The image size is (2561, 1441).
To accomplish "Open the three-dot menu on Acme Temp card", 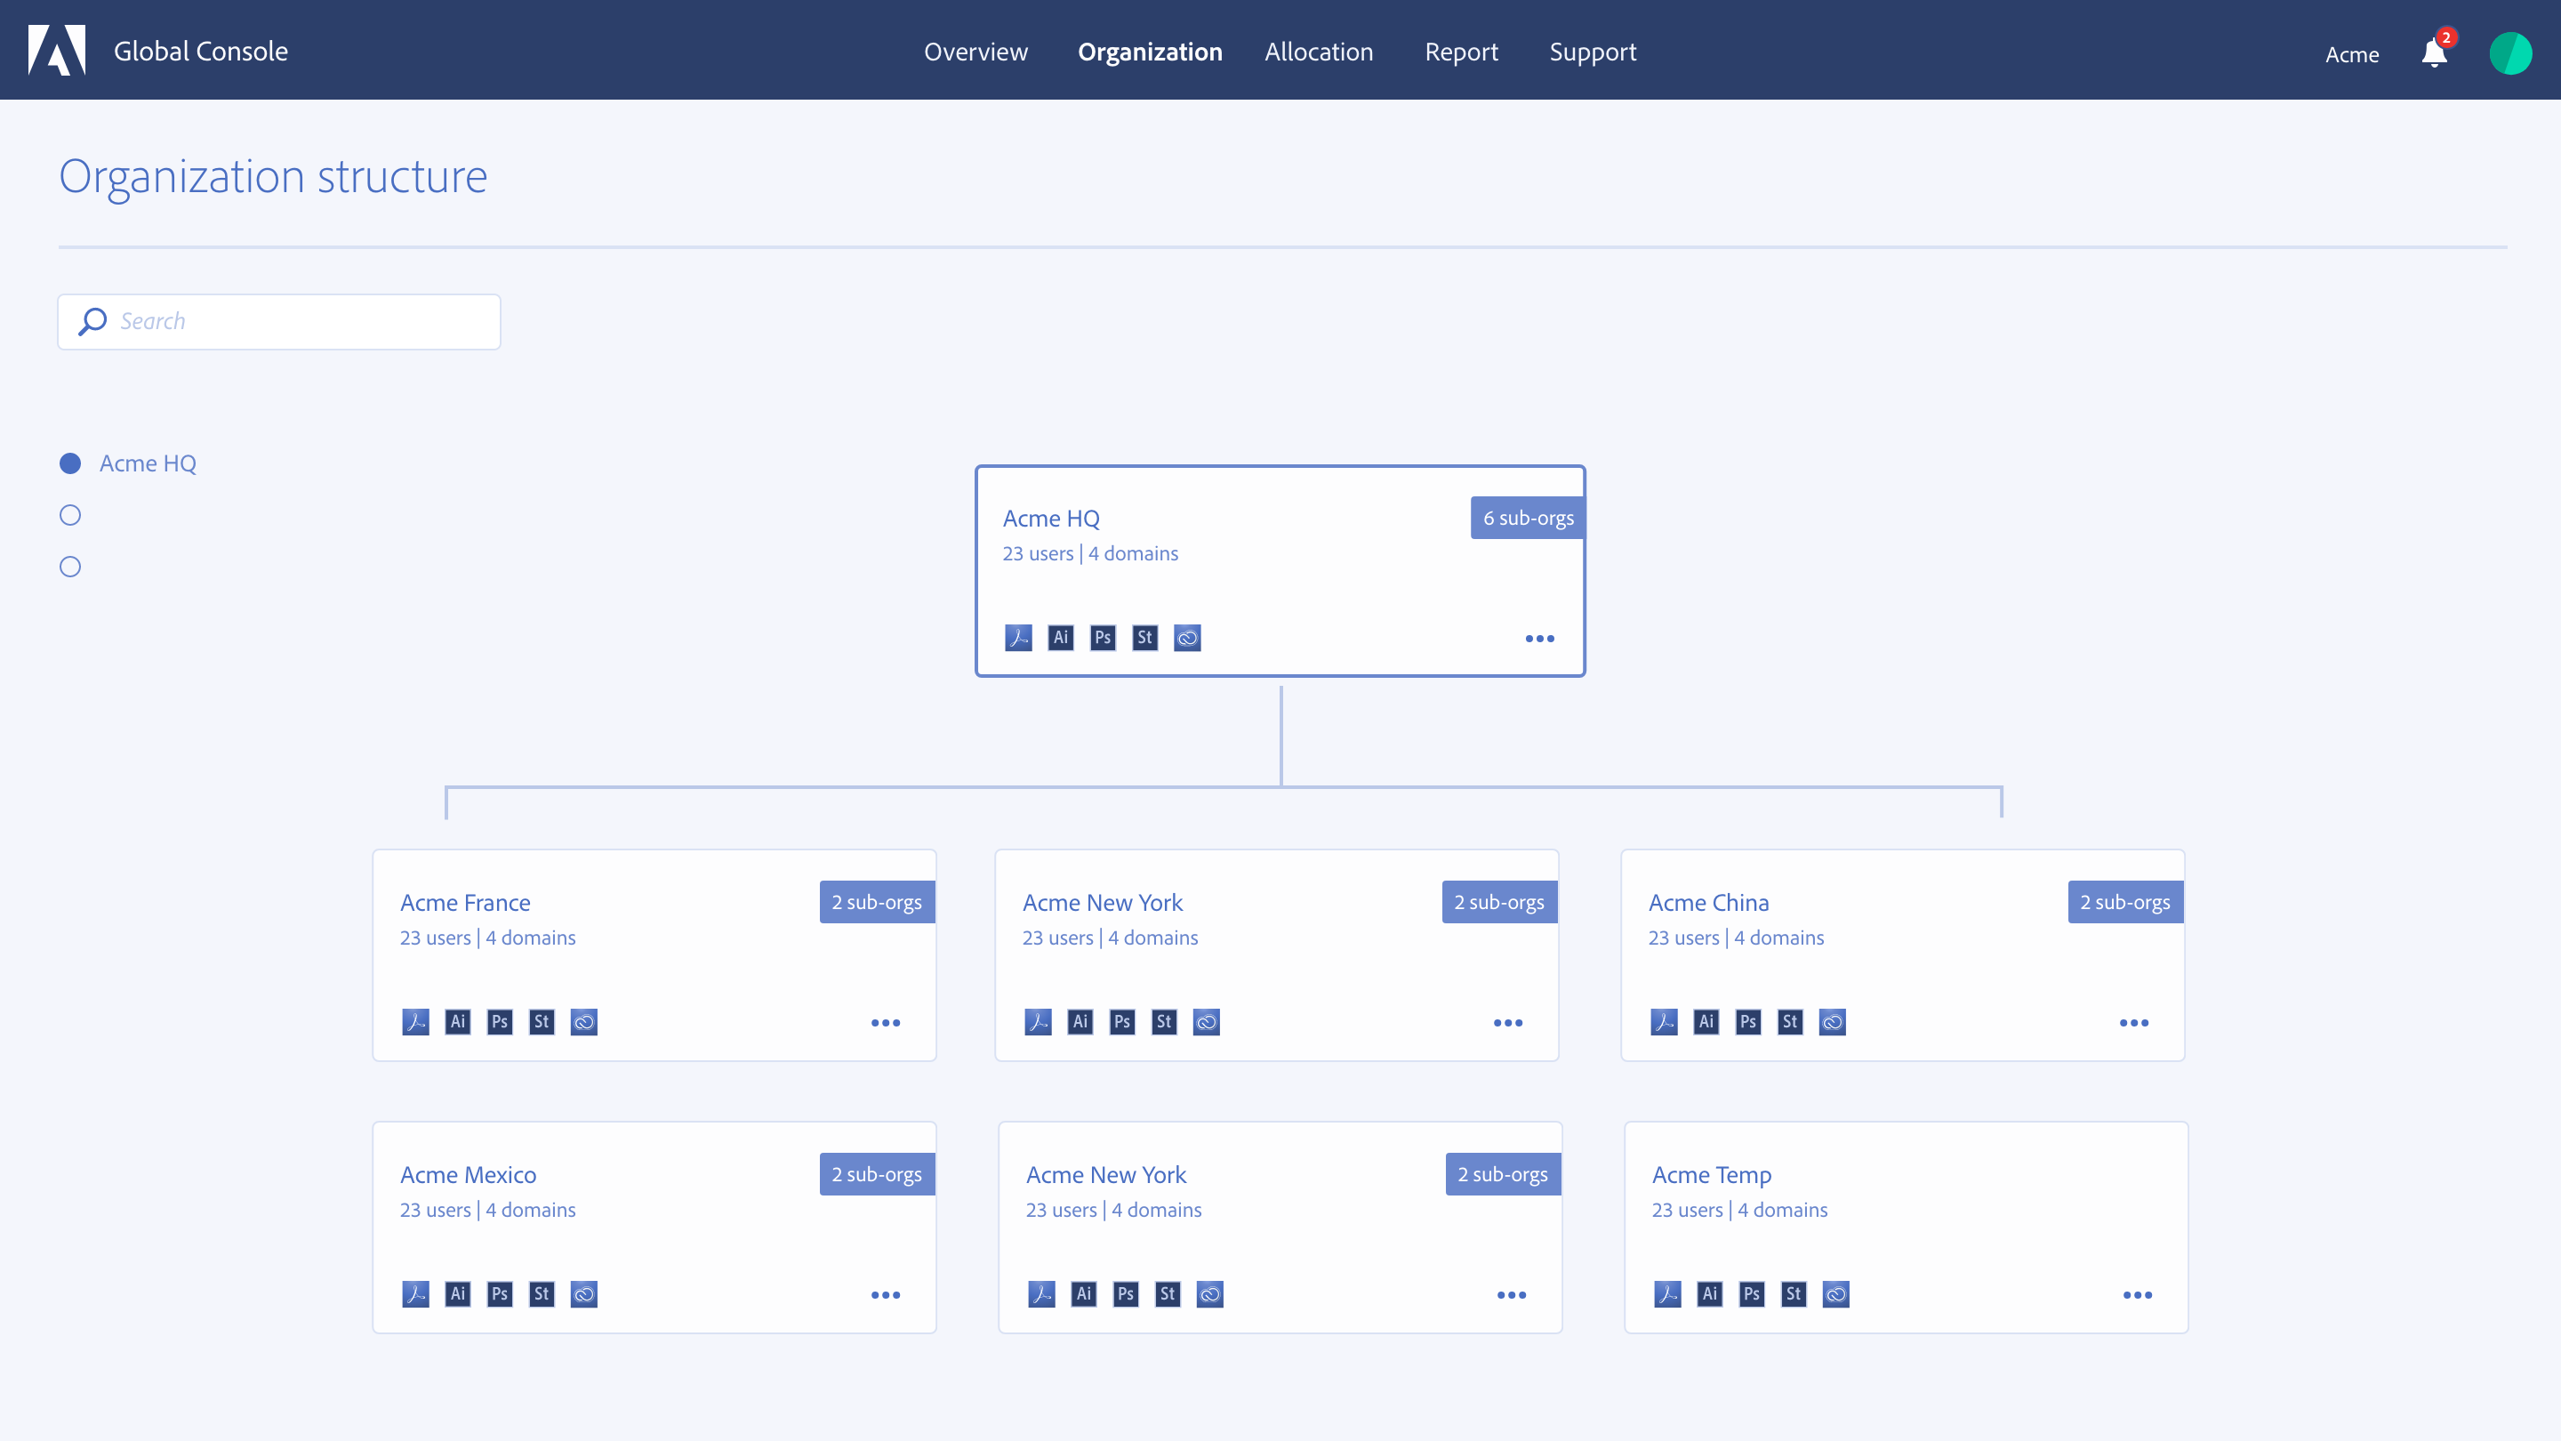I will [x=2138, y=1295].
